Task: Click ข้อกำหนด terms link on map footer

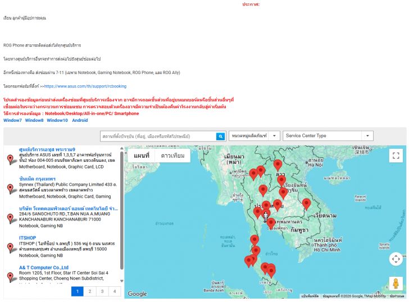Action: pos(397,296)
